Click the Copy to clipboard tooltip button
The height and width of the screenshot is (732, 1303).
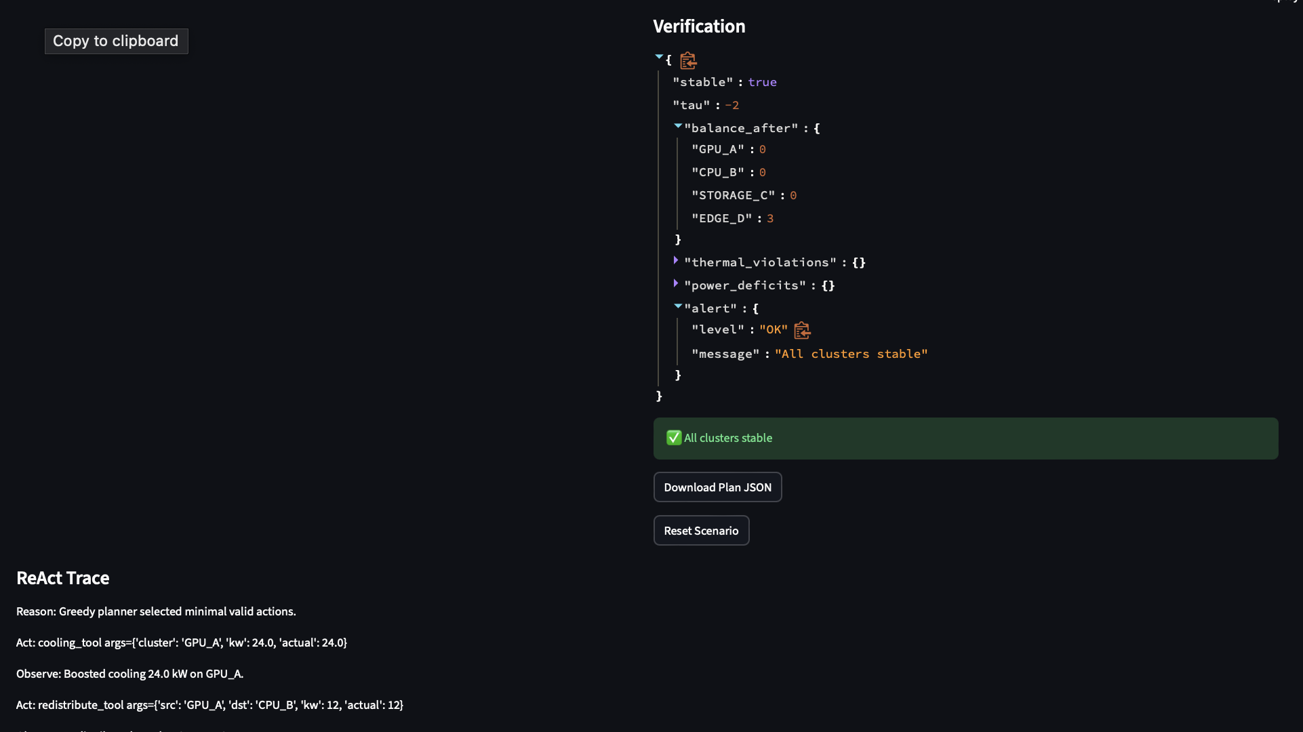(x=116, y=41)
